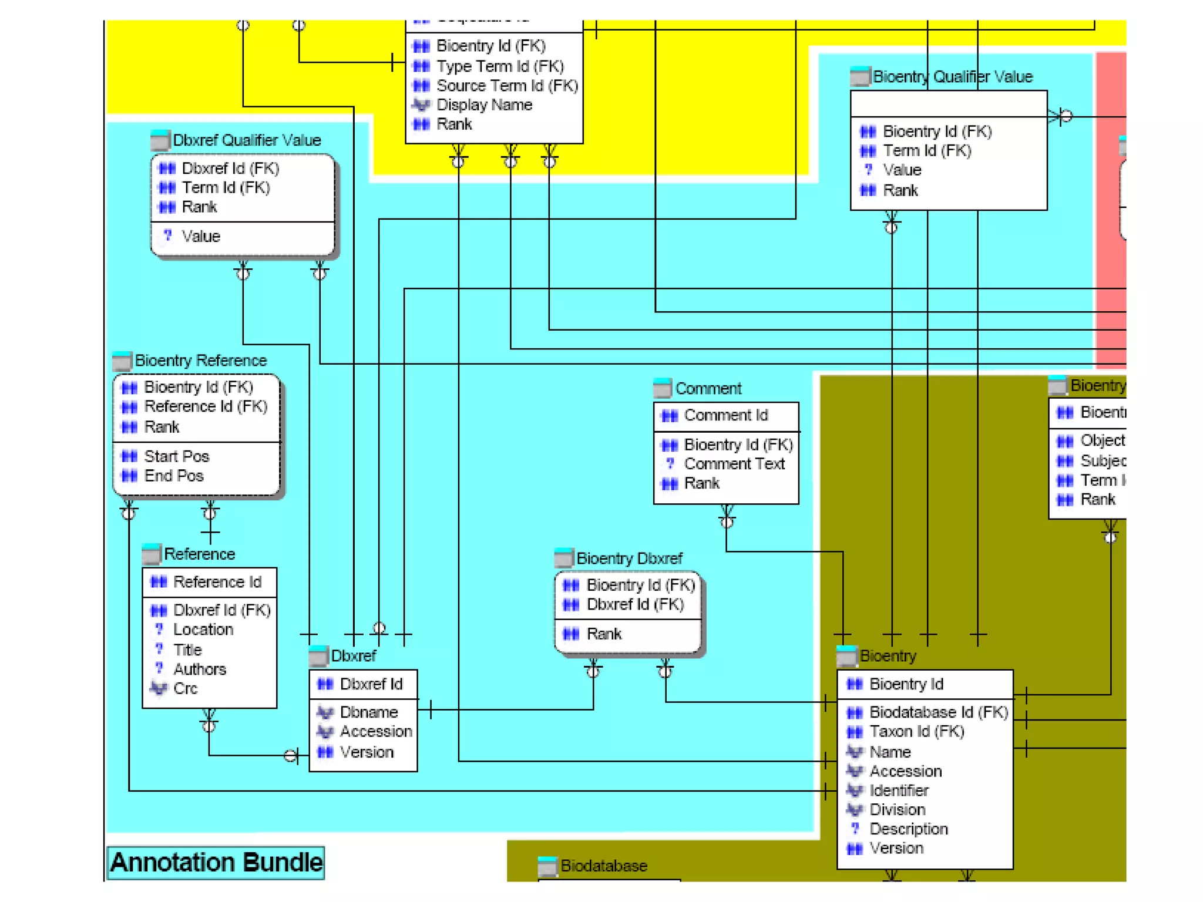Click the Display Name attribute

click(x=484, y=105)
